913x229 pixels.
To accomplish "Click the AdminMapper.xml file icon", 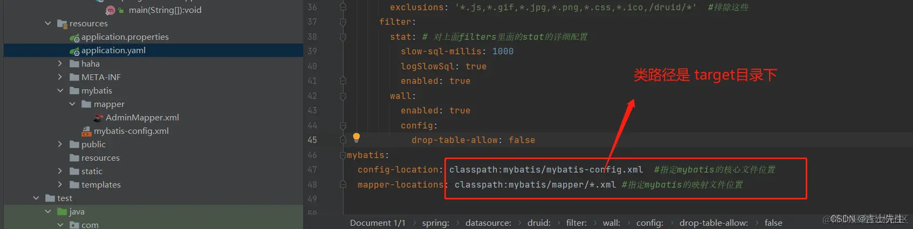I will click(x=99, y=118).
